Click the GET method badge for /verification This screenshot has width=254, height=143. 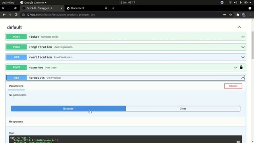pyautogui.click(x=17, y=57)
